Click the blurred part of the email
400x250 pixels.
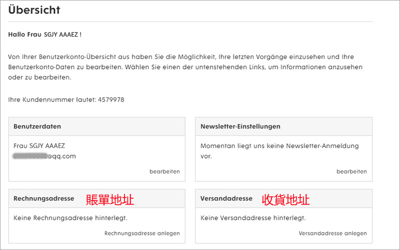coord(30,156)
